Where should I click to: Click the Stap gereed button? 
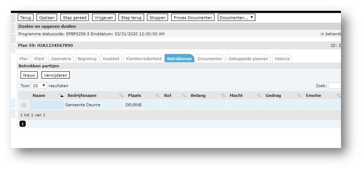75,18
